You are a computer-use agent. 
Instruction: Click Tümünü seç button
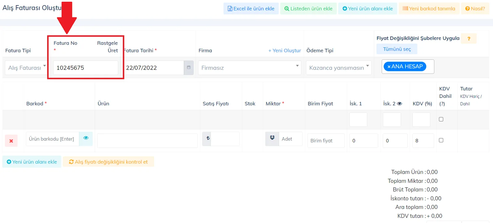click(x=397, y=49)
